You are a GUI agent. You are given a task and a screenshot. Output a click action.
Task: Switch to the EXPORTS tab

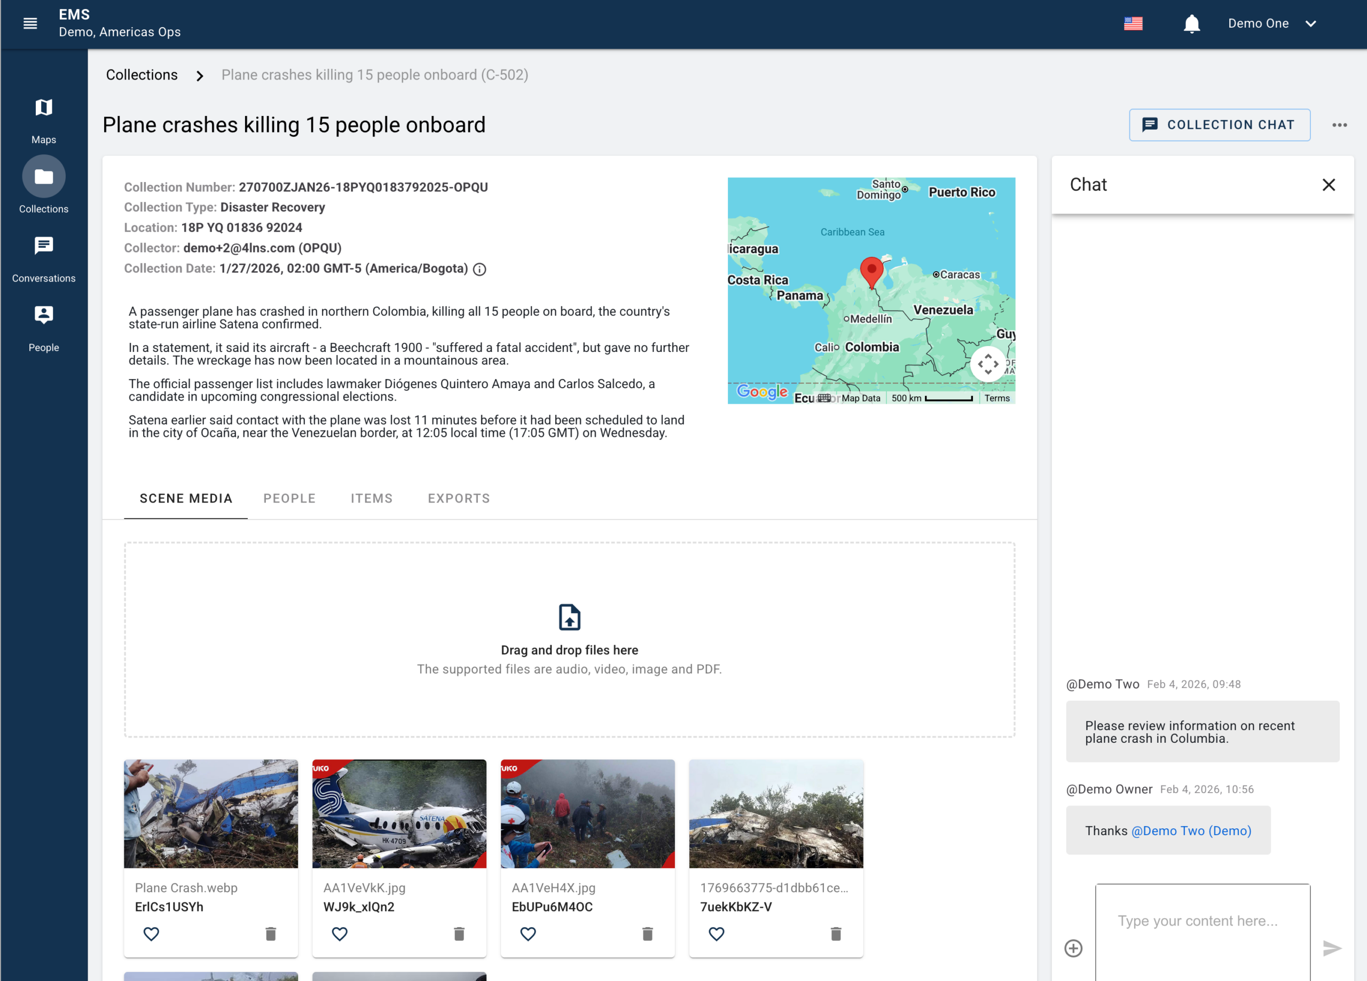tap(459, 498)
